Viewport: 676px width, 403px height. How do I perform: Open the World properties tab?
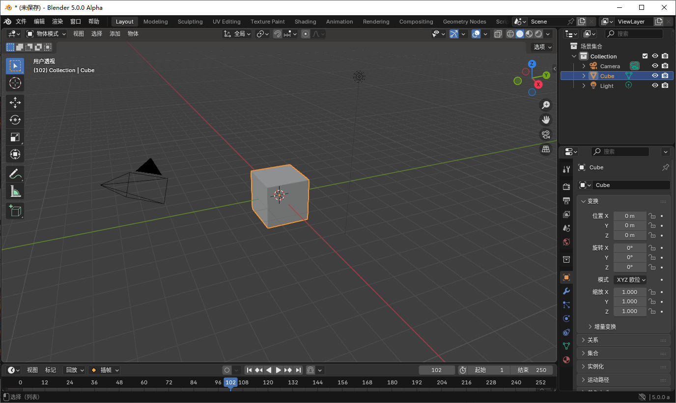click(x=566, y=242)
